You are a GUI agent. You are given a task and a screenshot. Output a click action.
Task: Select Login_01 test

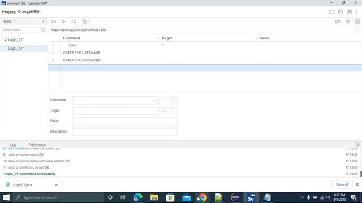point(24,39)
